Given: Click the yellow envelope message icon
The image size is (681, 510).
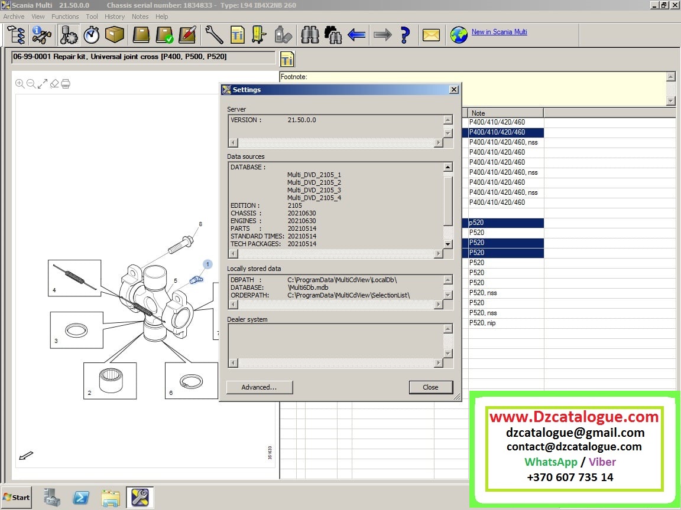Looking at the screenshot, I should (x=431, y=35).
